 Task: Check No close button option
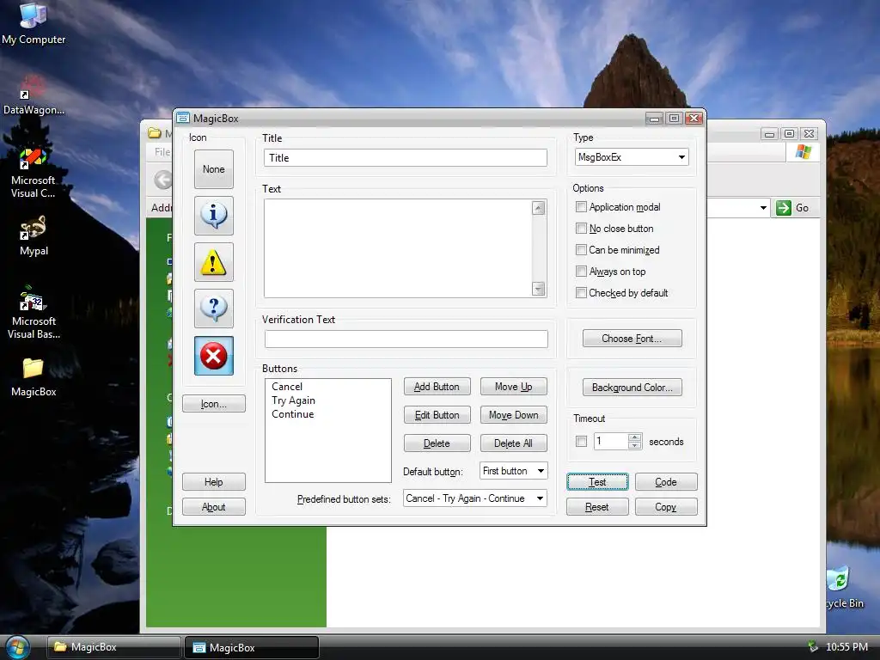582,229
